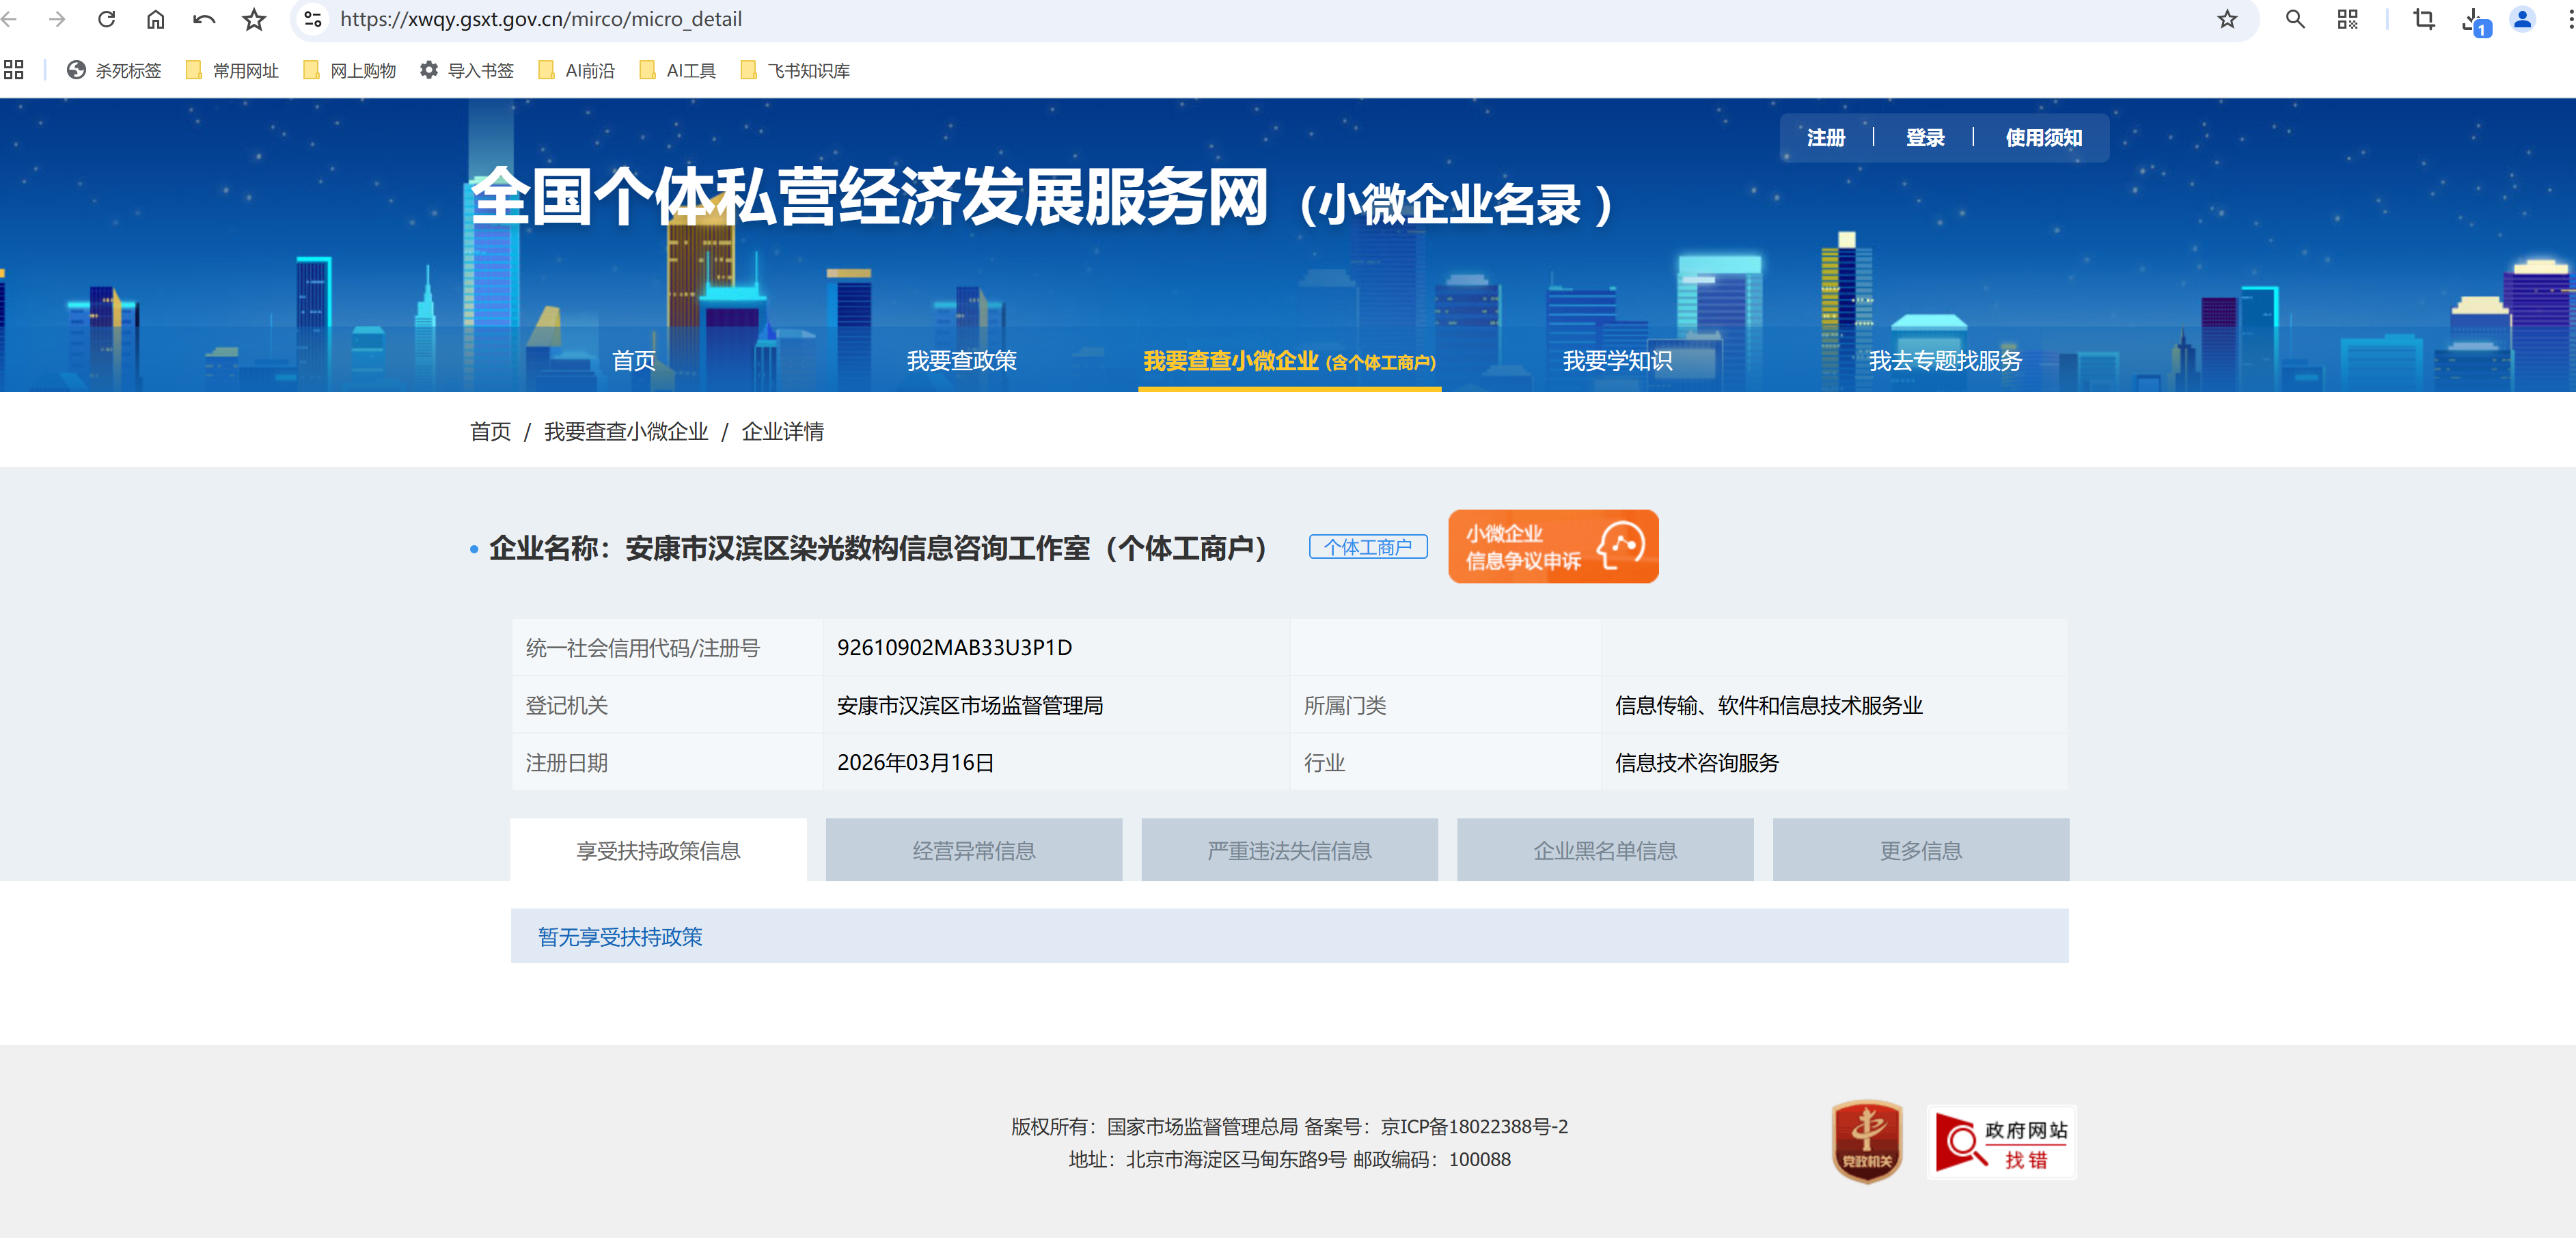Screen dimensions: 2576x1246
Task: Expand the 飞书知识库 bookmark folder
Action: [x=795, y=71]
